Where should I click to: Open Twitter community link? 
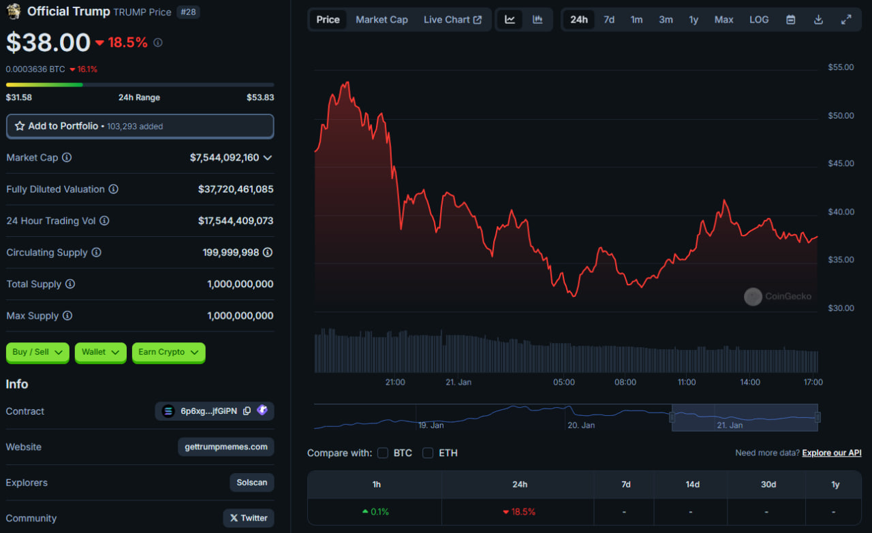click(249, 518)
